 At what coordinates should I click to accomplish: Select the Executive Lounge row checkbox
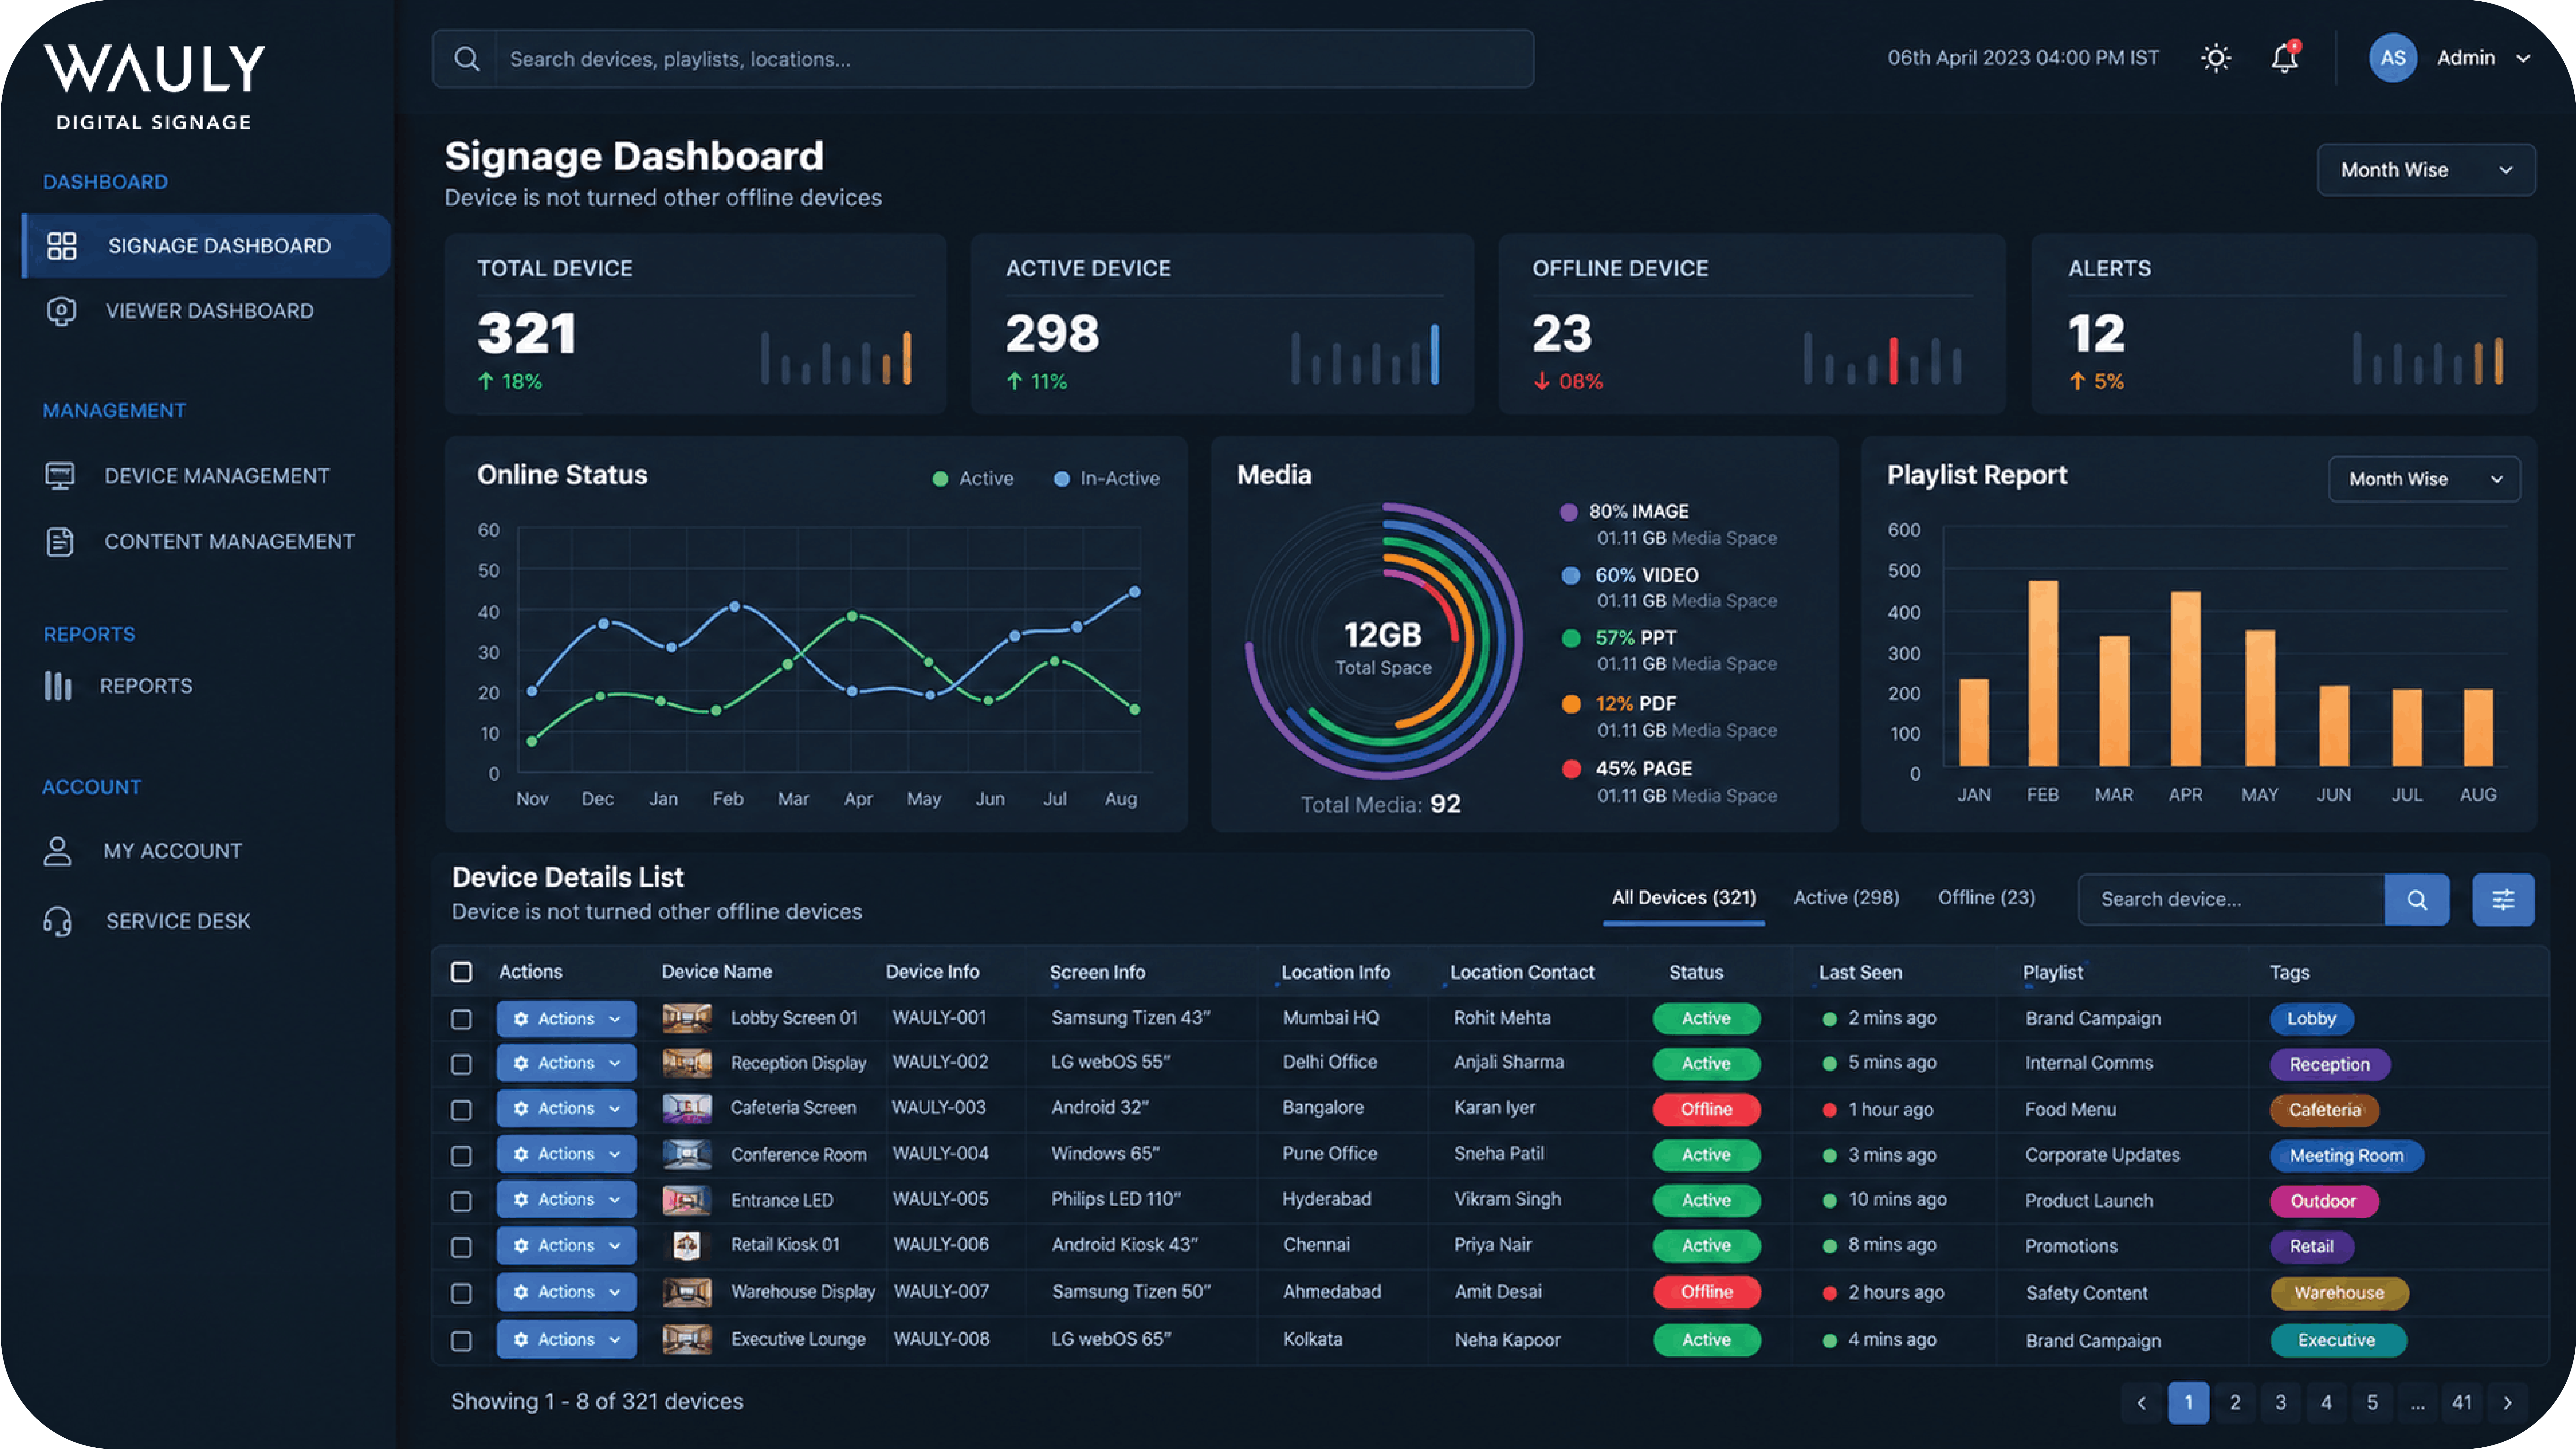click(x=461, y=1341)
